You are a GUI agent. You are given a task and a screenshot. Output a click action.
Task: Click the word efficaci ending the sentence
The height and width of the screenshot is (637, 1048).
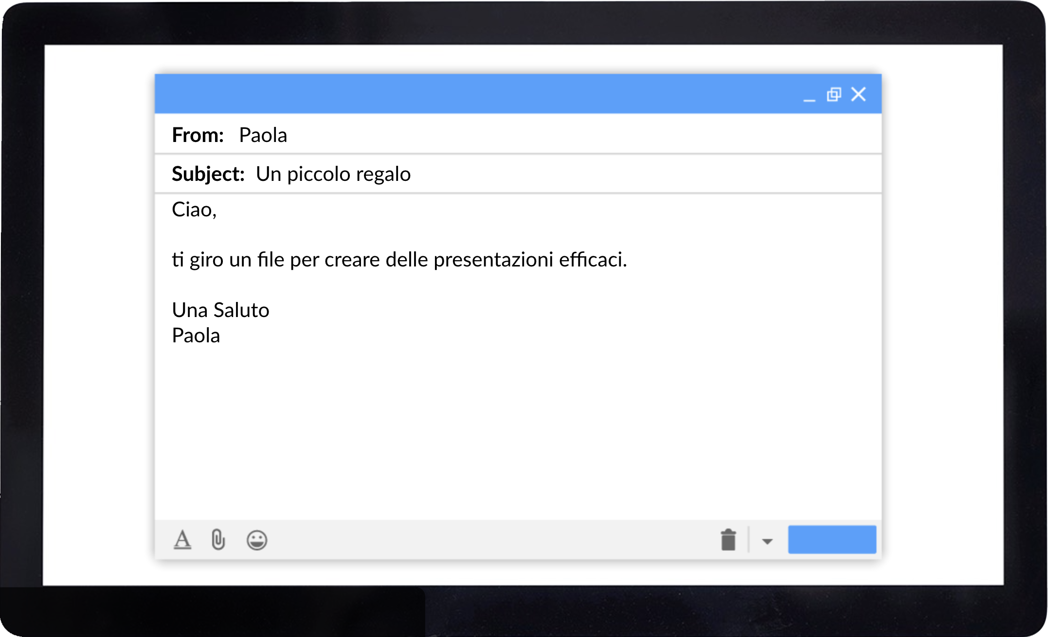[591, 260]
